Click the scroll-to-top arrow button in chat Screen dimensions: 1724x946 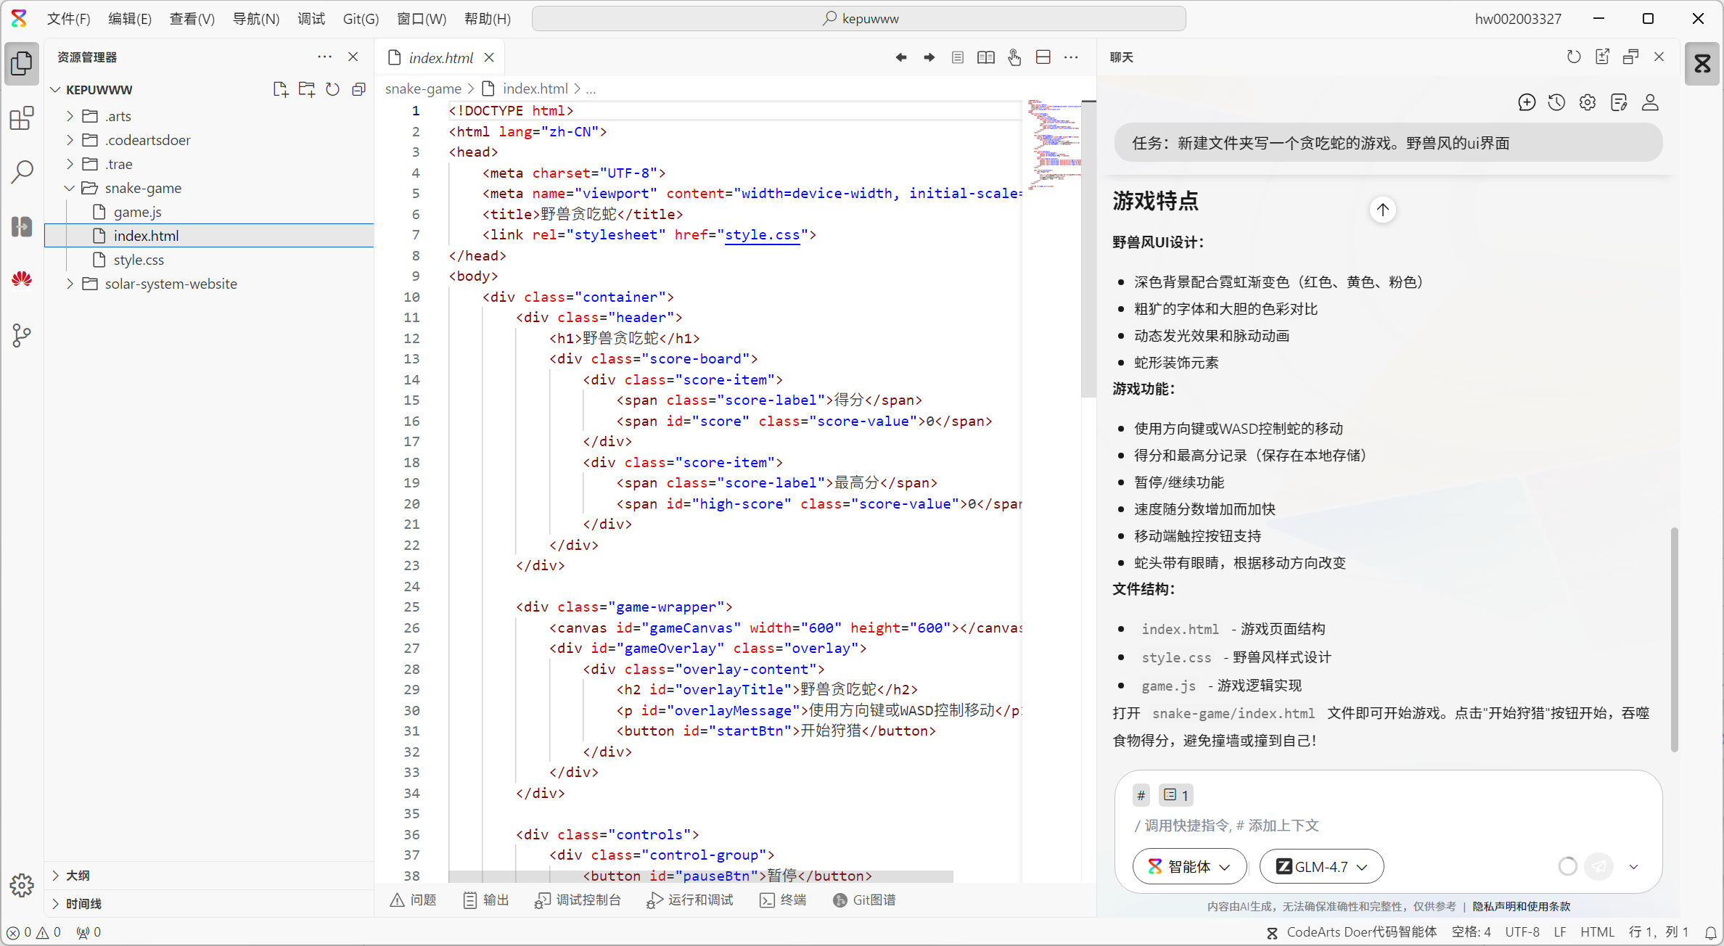1383,210
